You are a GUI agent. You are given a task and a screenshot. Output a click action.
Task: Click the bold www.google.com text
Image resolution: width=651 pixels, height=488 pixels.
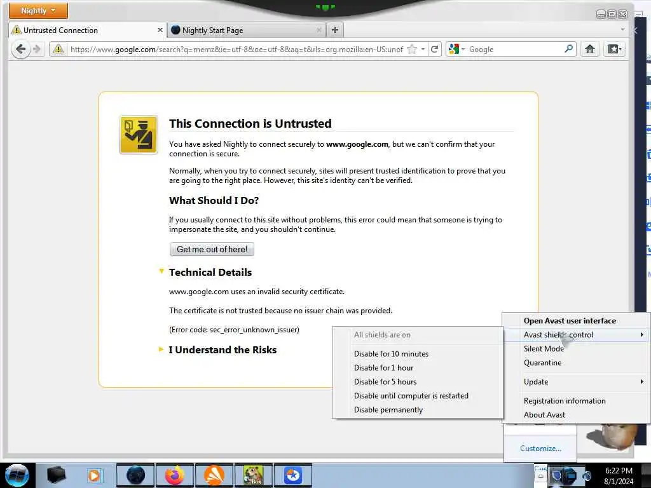click(x=357, y=144)
